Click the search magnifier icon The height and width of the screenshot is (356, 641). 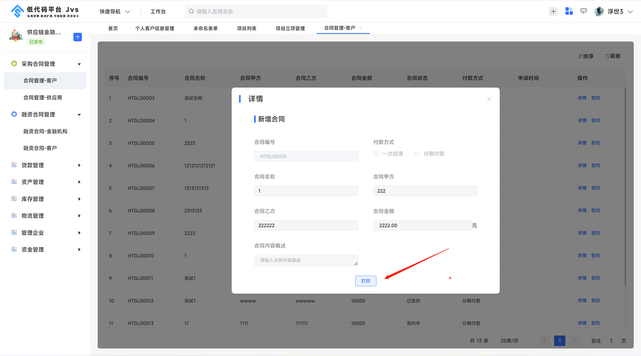[x=191, y=12]
